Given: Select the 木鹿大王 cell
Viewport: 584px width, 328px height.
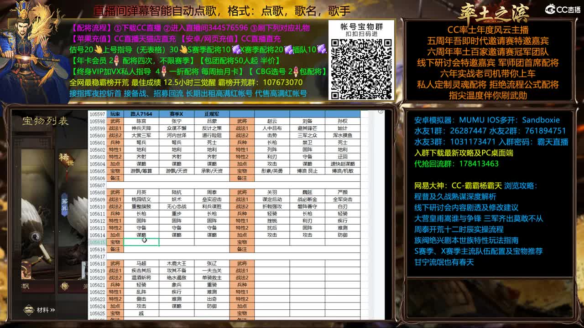Looking at the screenshot, I should pyautogui.click(x=177, y=263).
